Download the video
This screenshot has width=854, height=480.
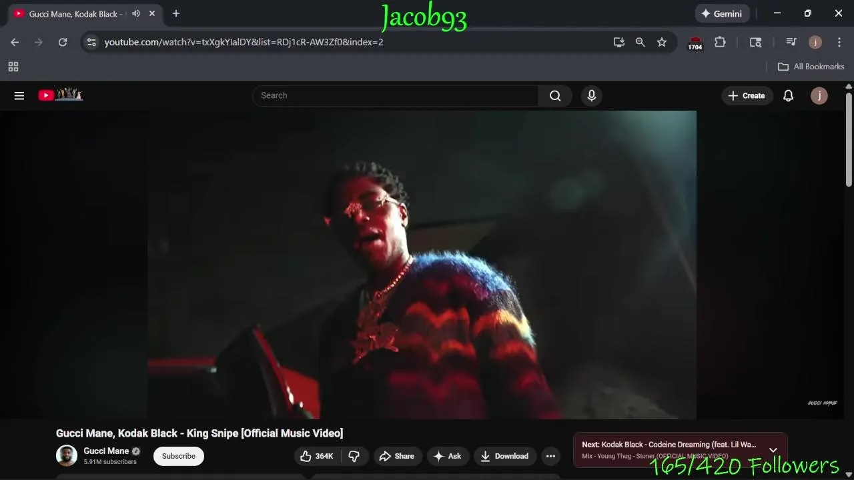pyautogui.click(x=505, y=456)
